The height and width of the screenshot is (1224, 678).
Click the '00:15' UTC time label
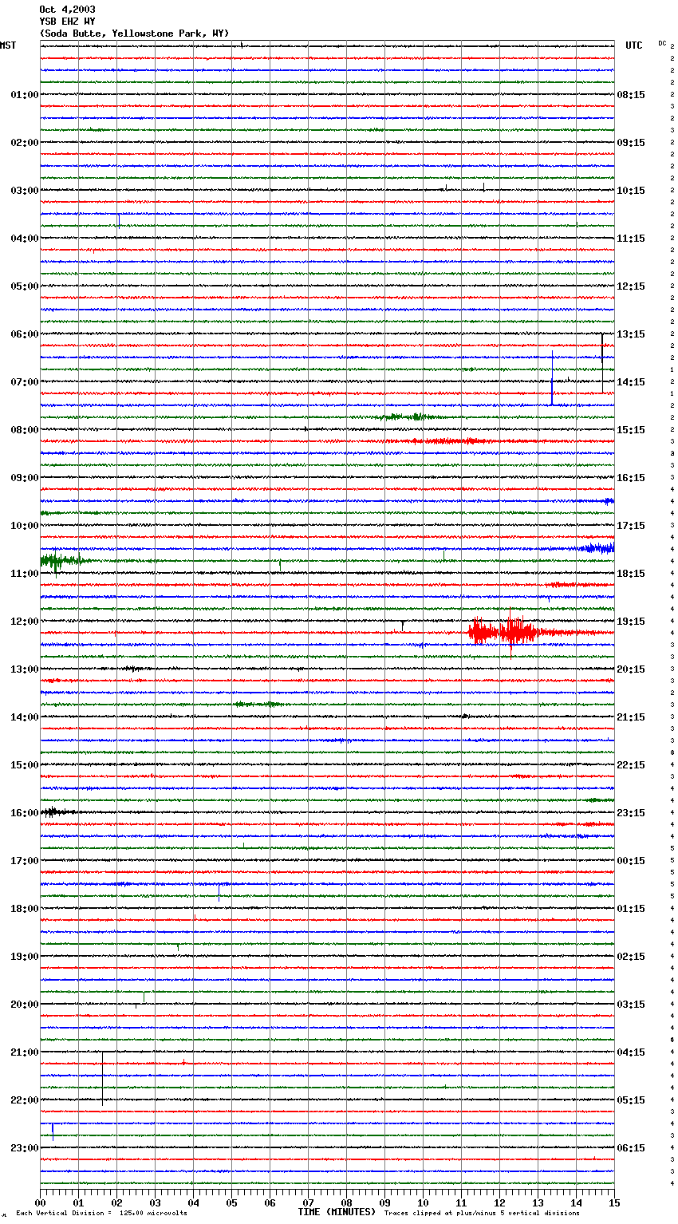[631, 861]
